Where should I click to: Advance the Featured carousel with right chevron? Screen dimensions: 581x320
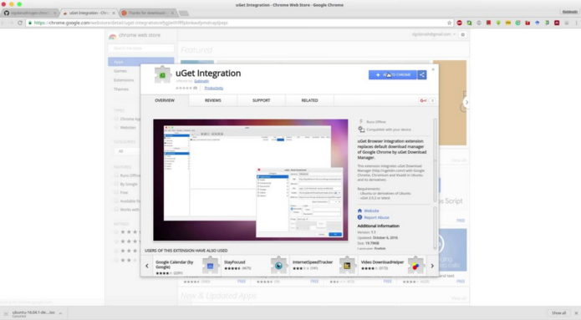[x=466, y=102]
